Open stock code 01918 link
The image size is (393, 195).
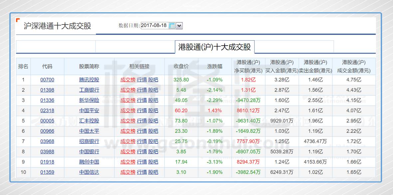tap(47, 162)
